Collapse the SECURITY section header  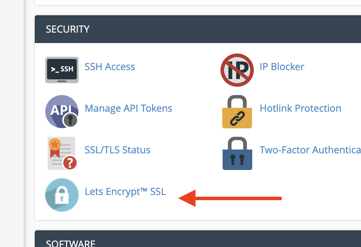point(198,29)
